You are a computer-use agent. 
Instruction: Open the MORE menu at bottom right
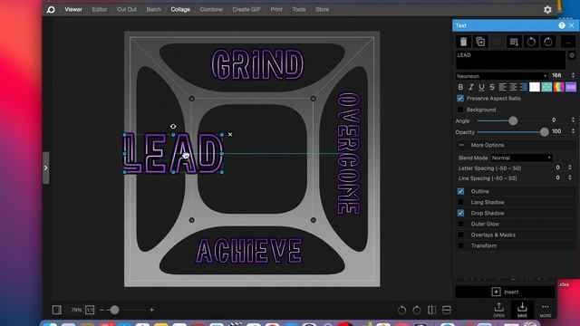(546, 311)
